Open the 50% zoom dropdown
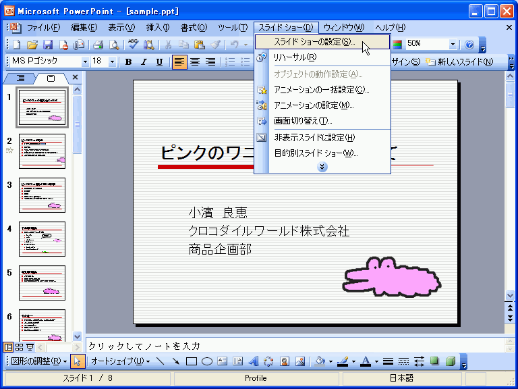The width and height of the screenshot is (518, 389). click(x=453, y=45)
